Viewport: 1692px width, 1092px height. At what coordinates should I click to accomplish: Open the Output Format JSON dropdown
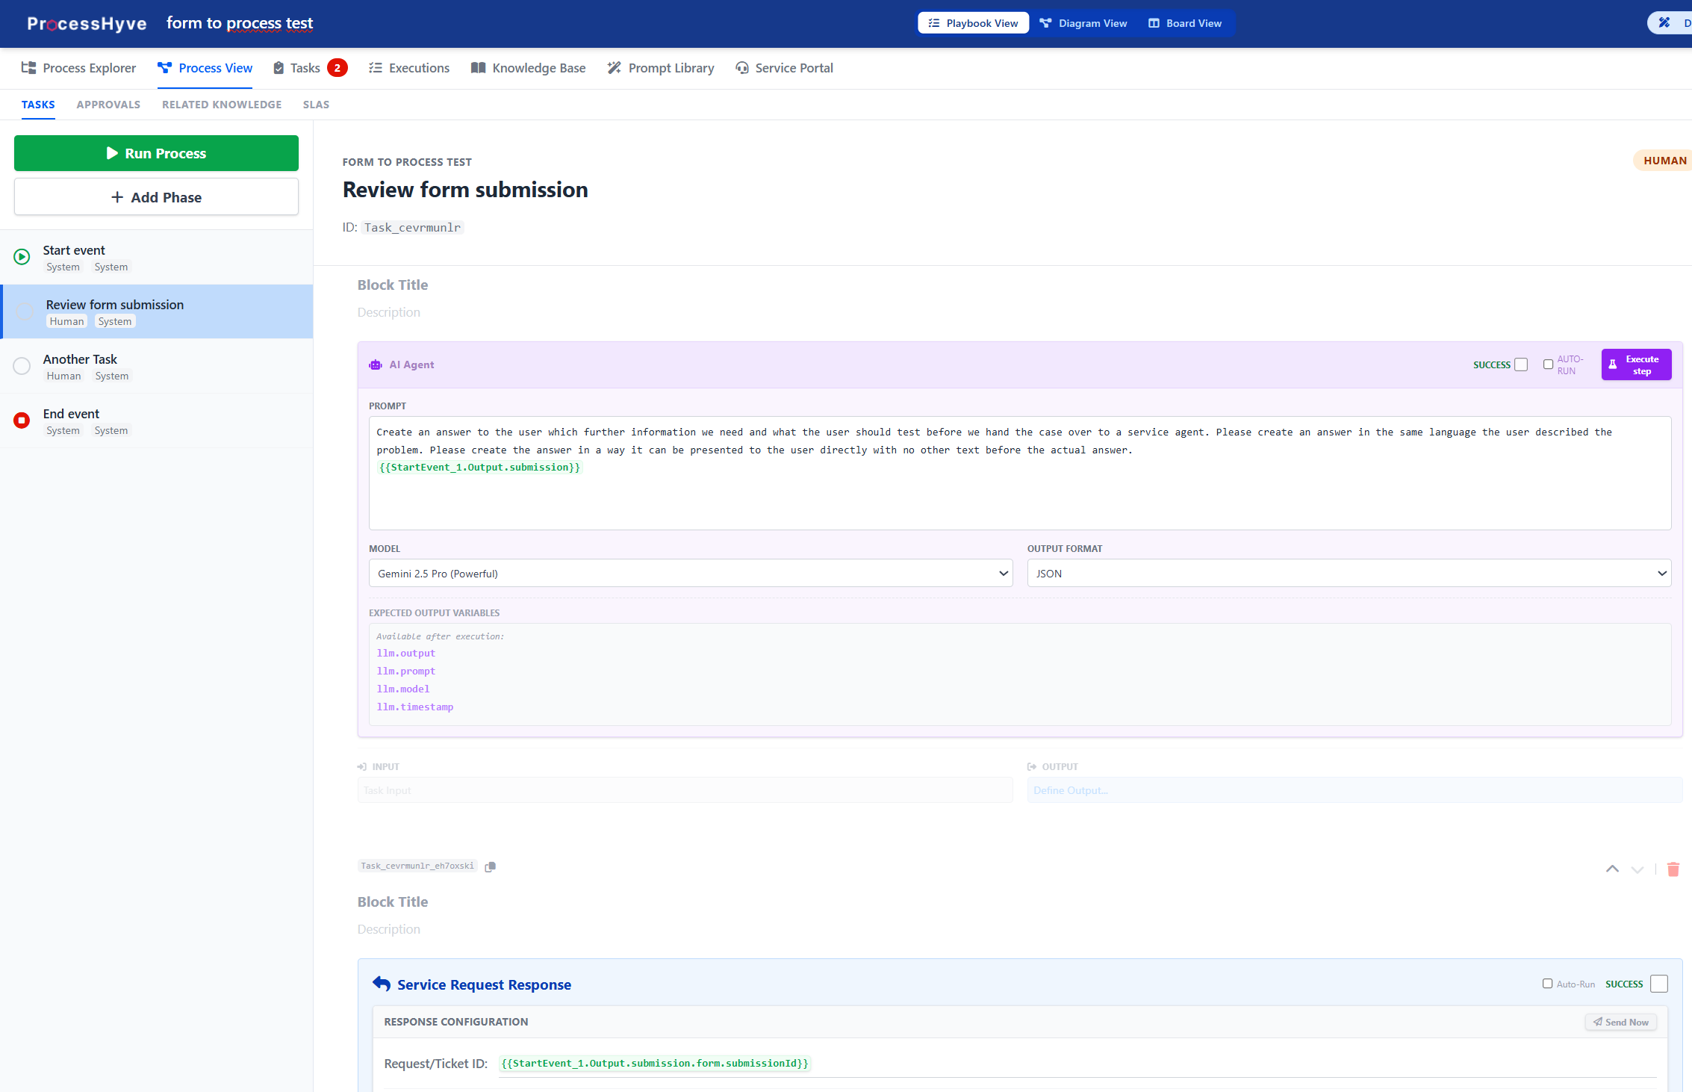pyautogui.click(x=1349, y=573)
